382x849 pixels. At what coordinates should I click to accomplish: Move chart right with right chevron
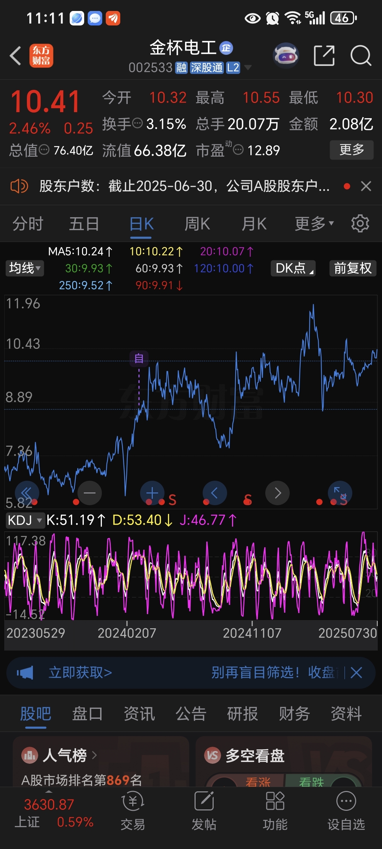277,493
